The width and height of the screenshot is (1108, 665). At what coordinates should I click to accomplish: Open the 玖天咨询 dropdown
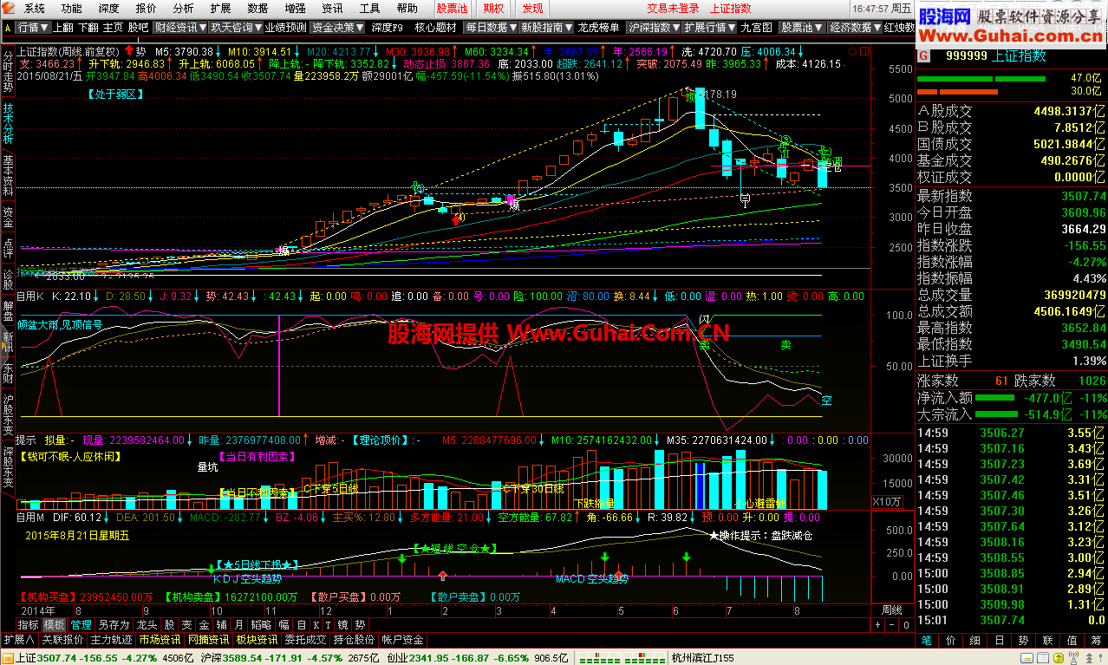click(x=235, y=27)
